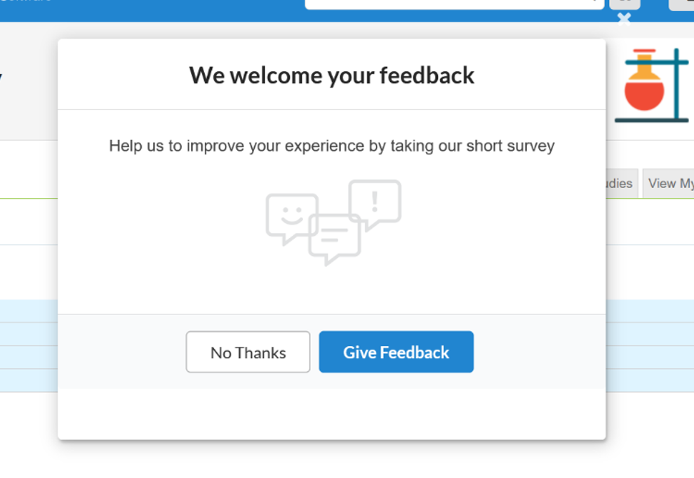Screen dimensions: 694x478
Task: Click the button beside the search field
Action: click(x=624, y=4)
